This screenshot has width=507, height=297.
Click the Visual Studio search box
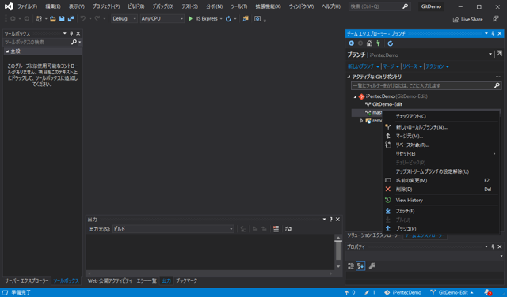point(379,6)
